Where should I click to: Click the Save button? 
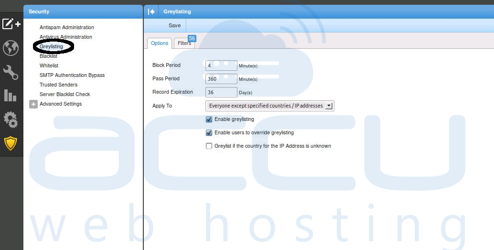pyautogui.click(x=174, y=25)
